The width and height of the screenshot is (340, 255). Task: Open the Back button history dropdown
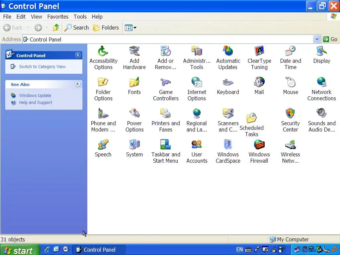(x=28, y=28)
